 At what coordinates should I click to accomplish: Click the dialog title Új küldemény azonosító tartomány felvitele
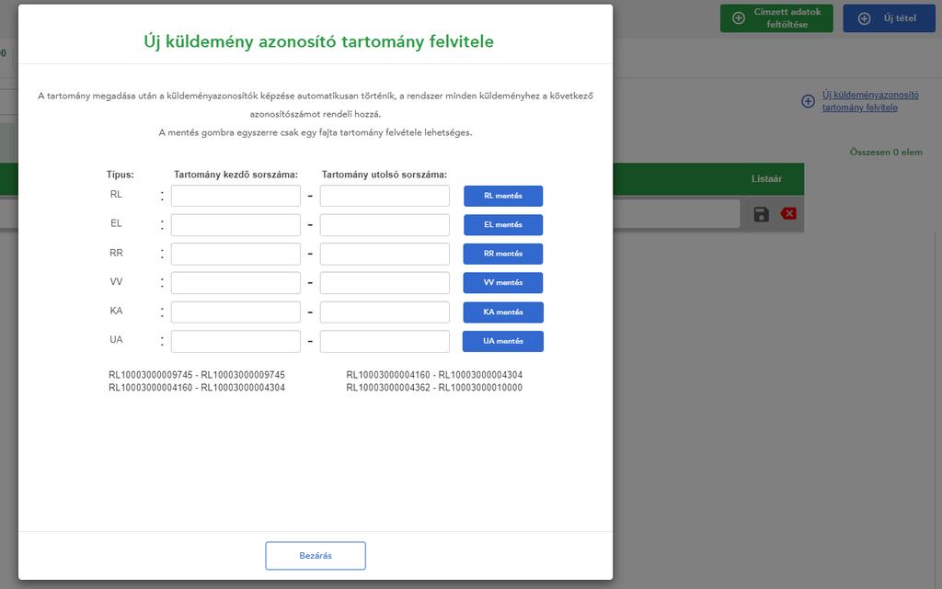tap(318, 41)
